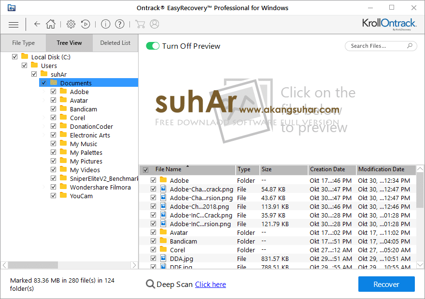Viewport: 425px width, 299px height.
Task: Go back with the arrow icon
Action: pos(37,24)
